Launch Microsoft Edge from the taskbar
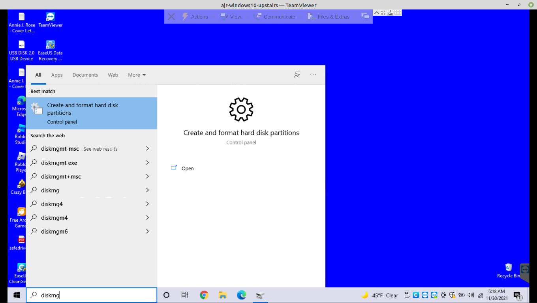The width and height of the screenshot is (537, 303). pos(241,295)
